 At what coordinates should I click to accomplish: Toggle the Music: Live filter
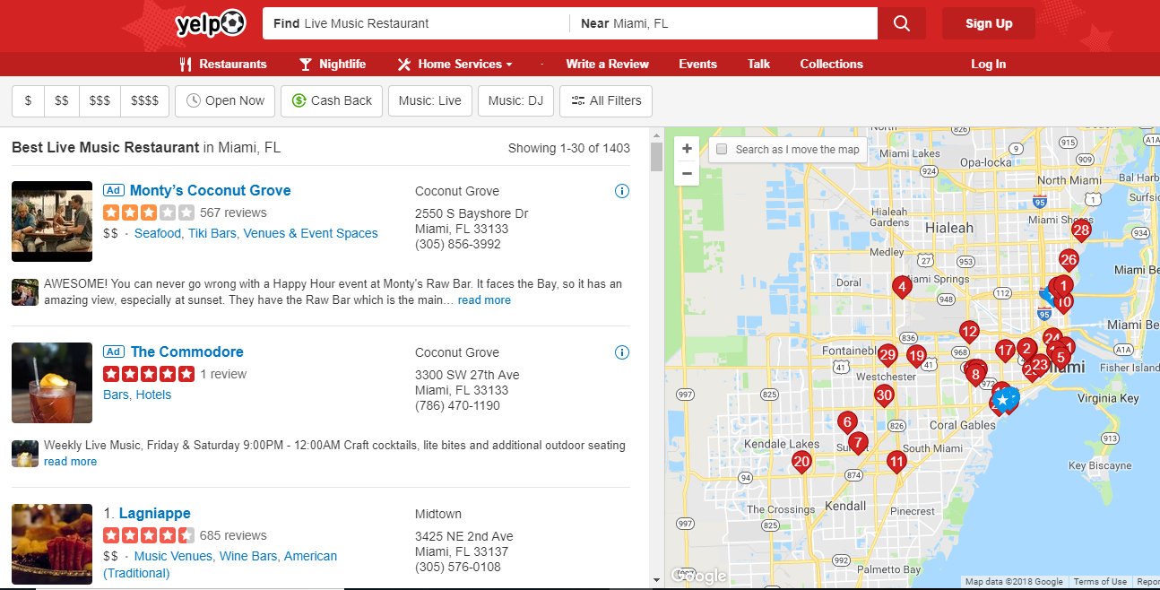[430, 100]
